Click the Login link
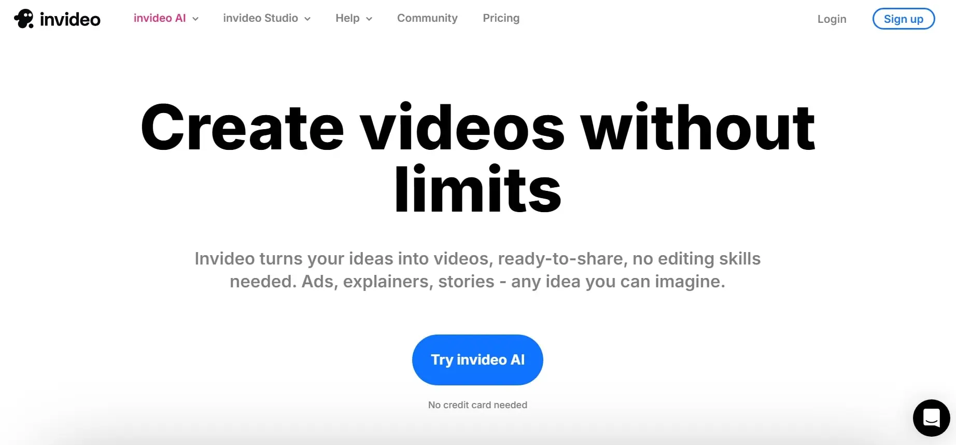The height and width of the screenshot is (445, 956). point(832,19)
